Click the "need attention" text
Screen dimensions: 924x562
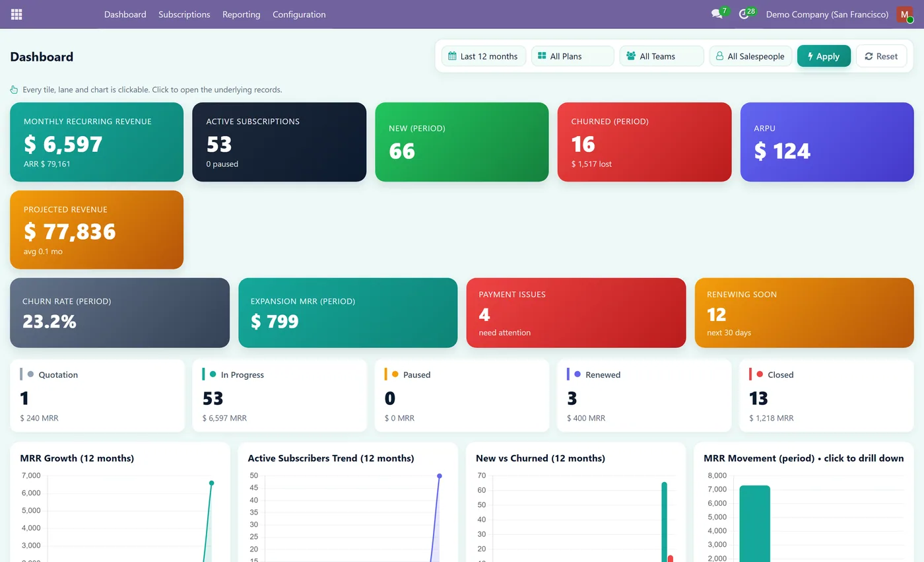click(x=505, y=333)
